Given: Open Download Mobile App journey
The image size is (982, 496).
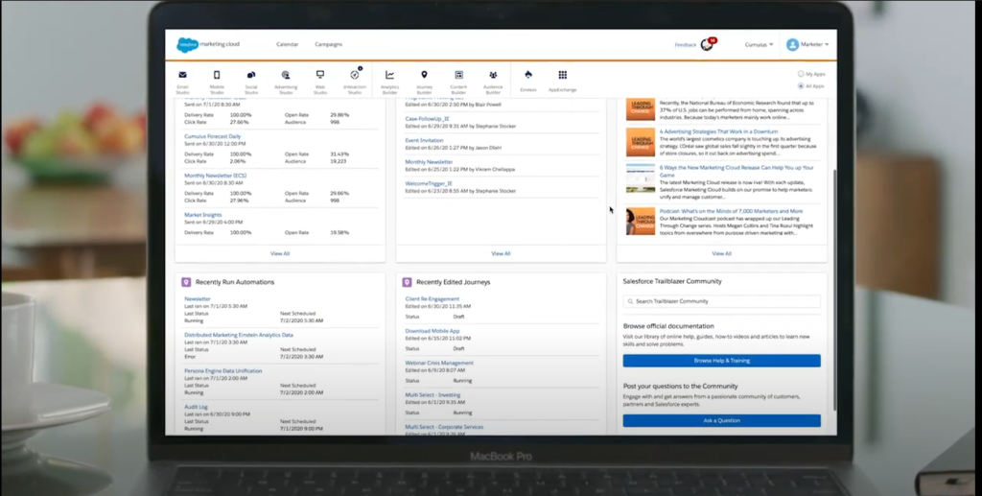Looking at the screenshot, I should (x=433, y=331).
